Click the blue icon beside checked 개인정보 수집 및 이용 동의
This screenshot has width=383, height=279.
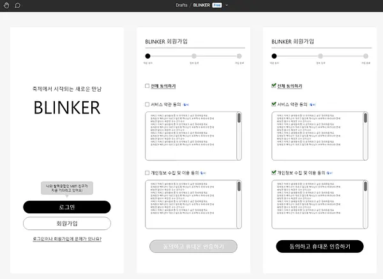point(329,173)
